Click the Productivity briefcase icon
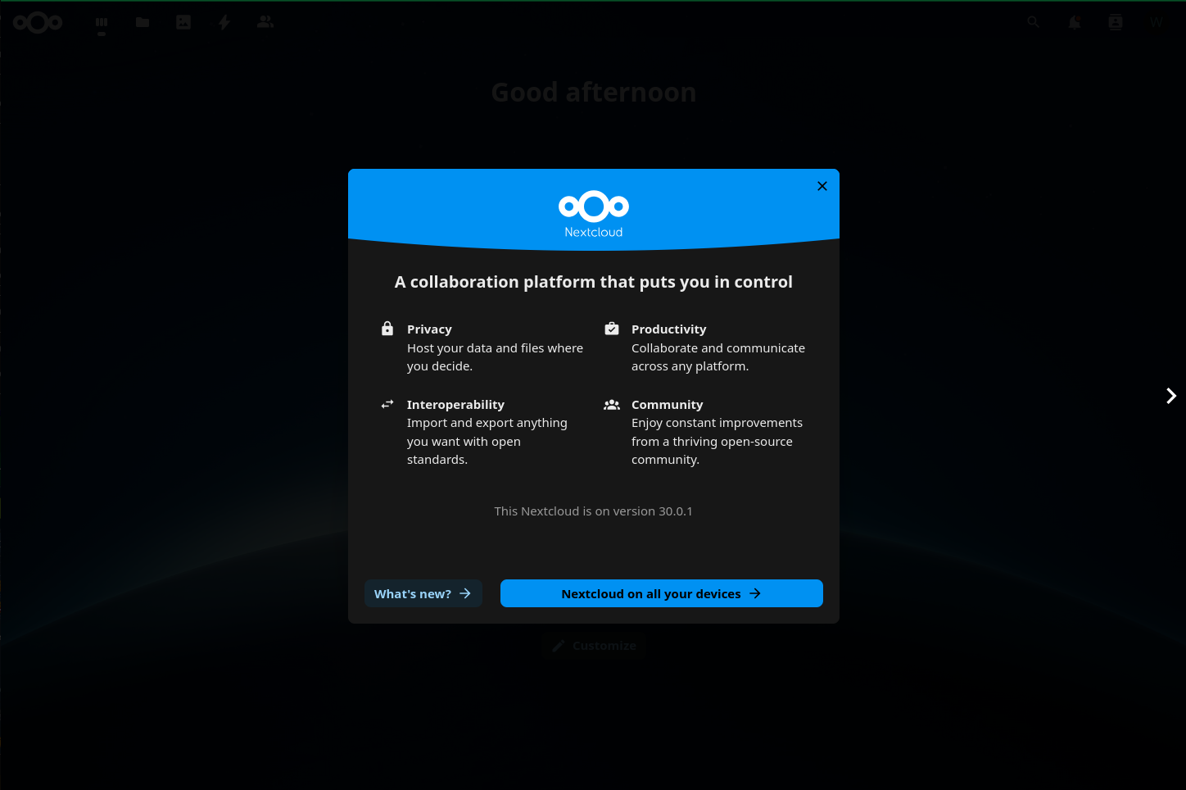Viewport: 1186px width, 790px height. tap(612, 329)
